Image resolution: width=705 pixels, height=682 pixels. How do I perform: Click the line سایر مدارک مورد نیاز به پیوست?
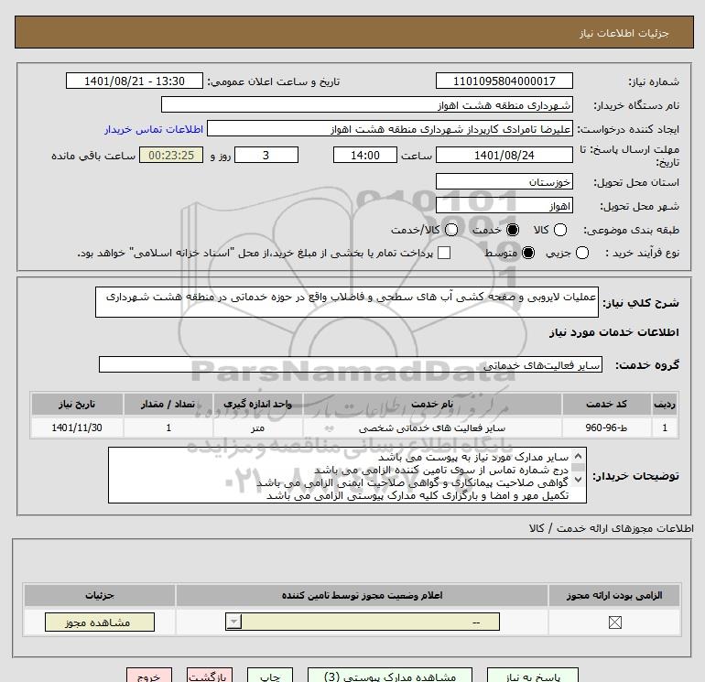[x=473, y=457]
